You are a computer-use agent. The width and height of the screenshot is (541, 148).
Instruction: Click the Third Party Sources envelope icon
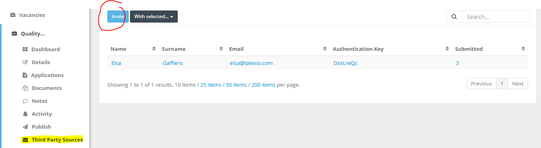26,140
